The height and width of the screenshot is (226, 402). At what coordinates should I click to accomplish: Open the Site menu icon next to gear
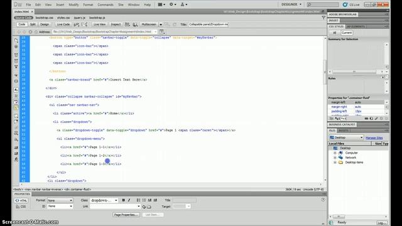183,4
